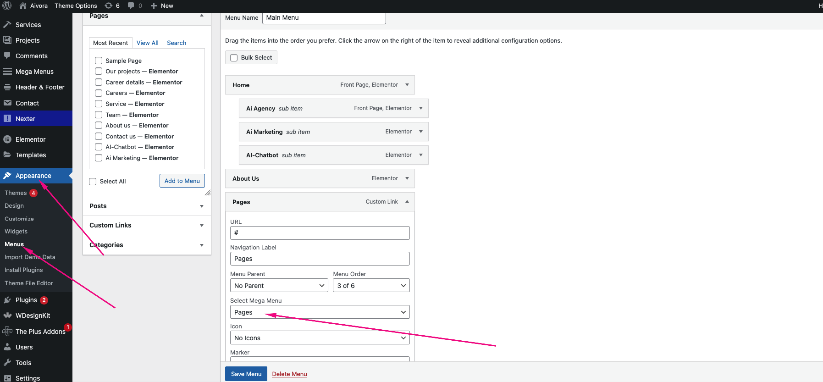Open the WDesignKit sidebar icon

click(x=7, y=316)
